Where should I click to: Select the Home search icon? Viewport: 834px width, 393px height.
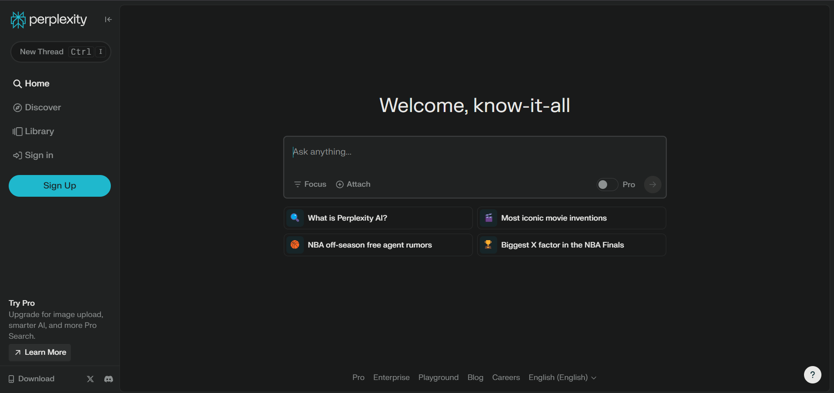pyautogui.click(x=18, y=83)
